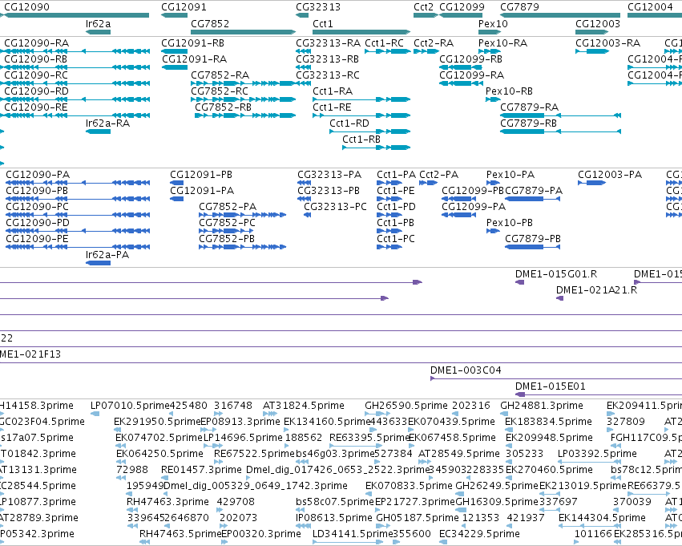
Task: Open transcript Cct1-RC
Action: point(385,43)
